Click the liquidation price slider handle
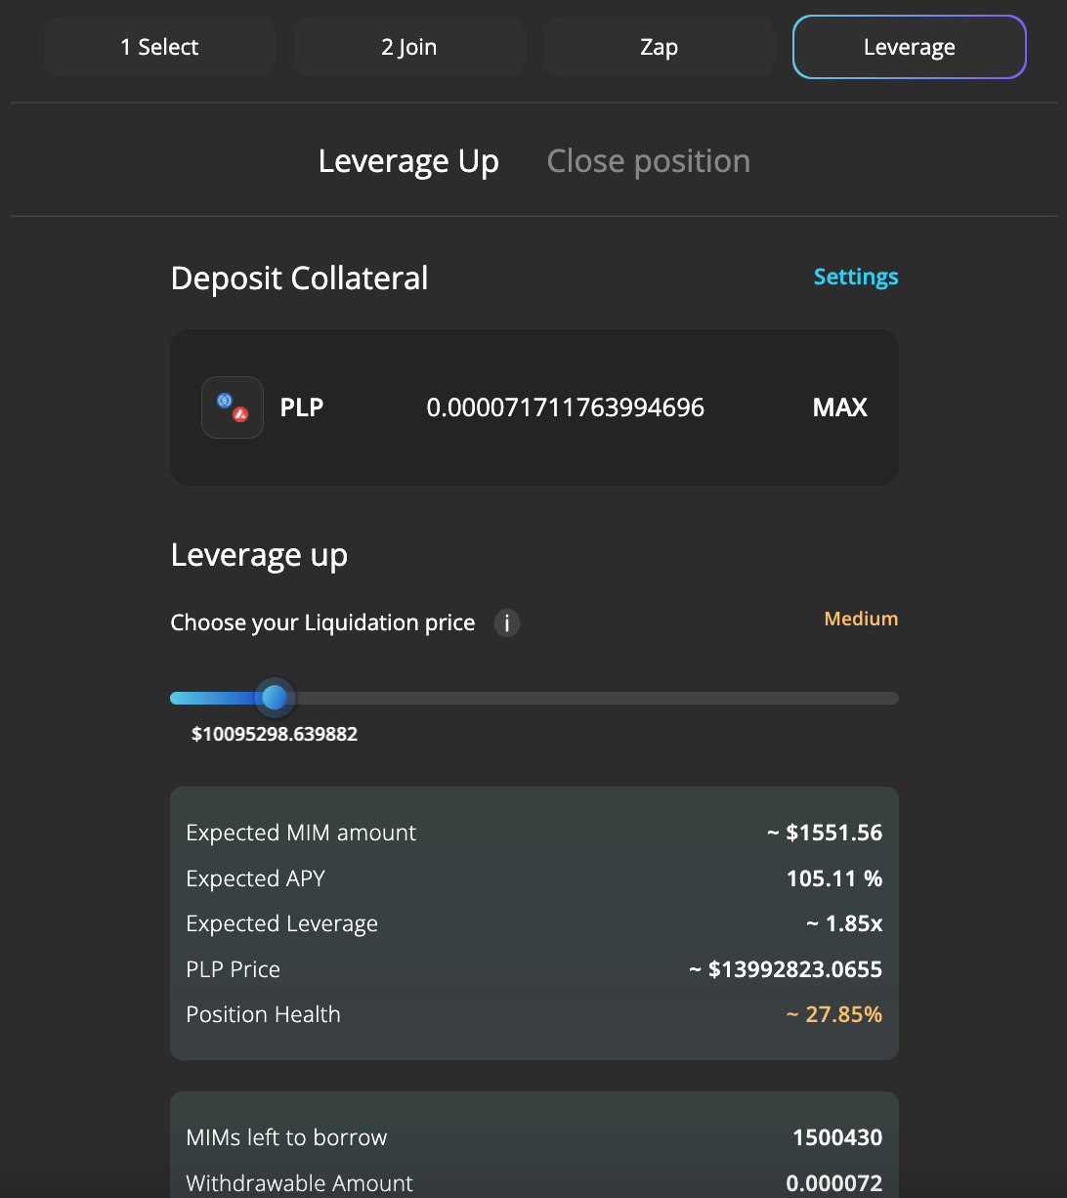This screenshot has width=1067, height=1198. pos(275,698)
